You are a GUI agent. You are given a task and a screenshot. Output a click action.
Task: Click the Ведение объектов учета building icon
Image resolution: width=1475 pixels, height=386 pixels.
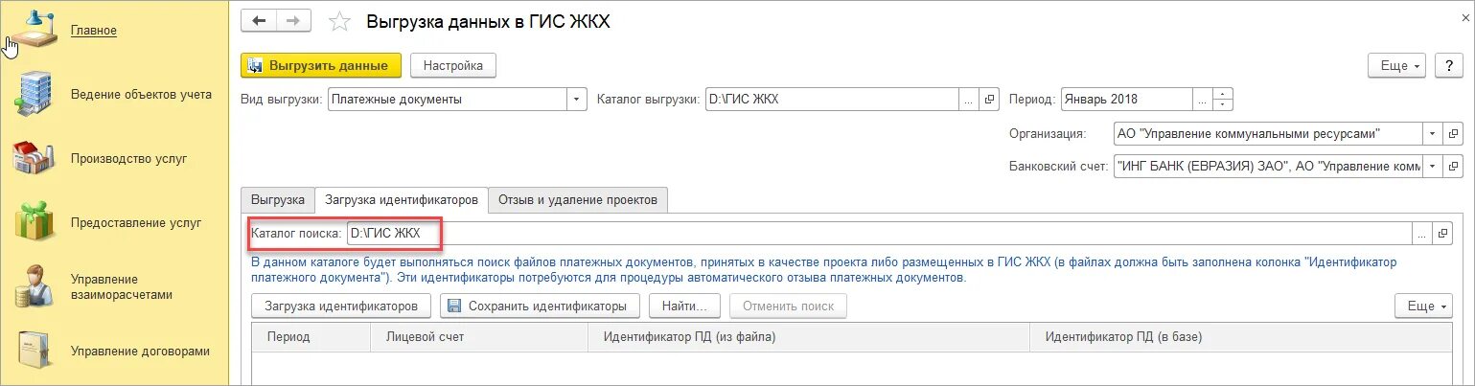pos(35,94)
